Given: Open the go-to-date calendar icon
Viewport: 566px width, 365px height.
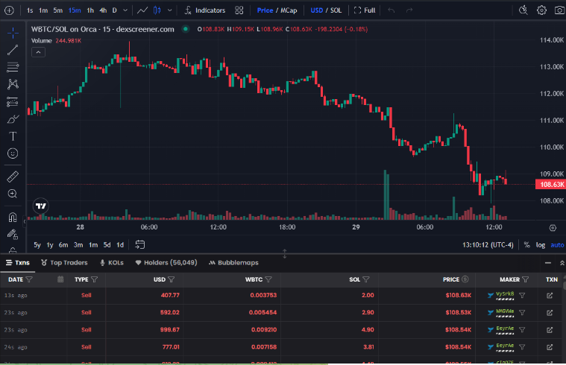Looking at the screenshot, I should coord(139,244).
